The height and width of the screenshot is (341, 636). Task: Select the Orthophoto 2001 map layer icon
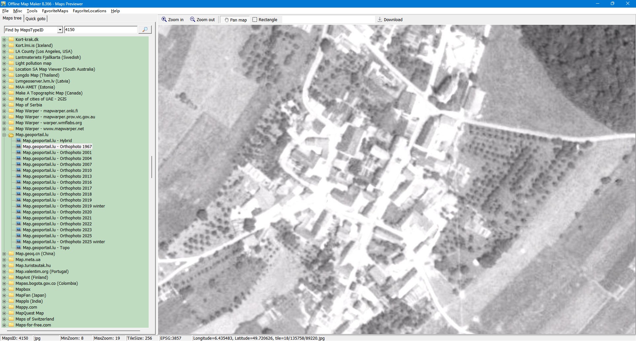pos(19,152)
